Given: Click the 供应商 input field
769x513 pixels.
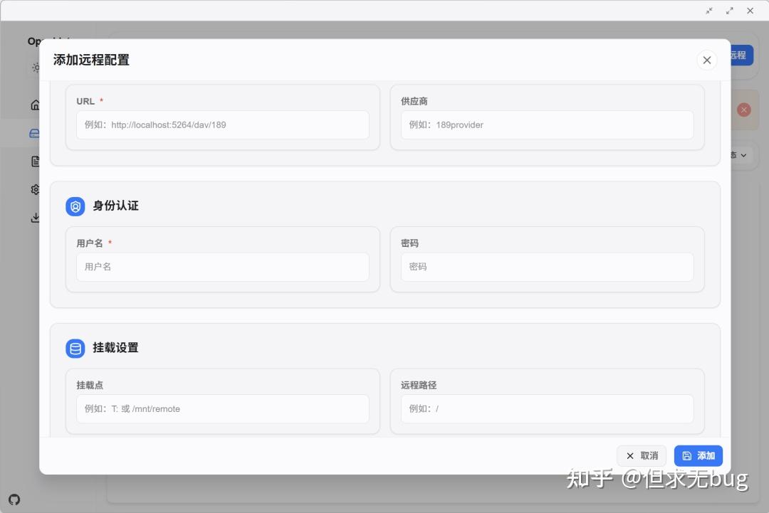Looking at the screenshot, I should point(547,125).
